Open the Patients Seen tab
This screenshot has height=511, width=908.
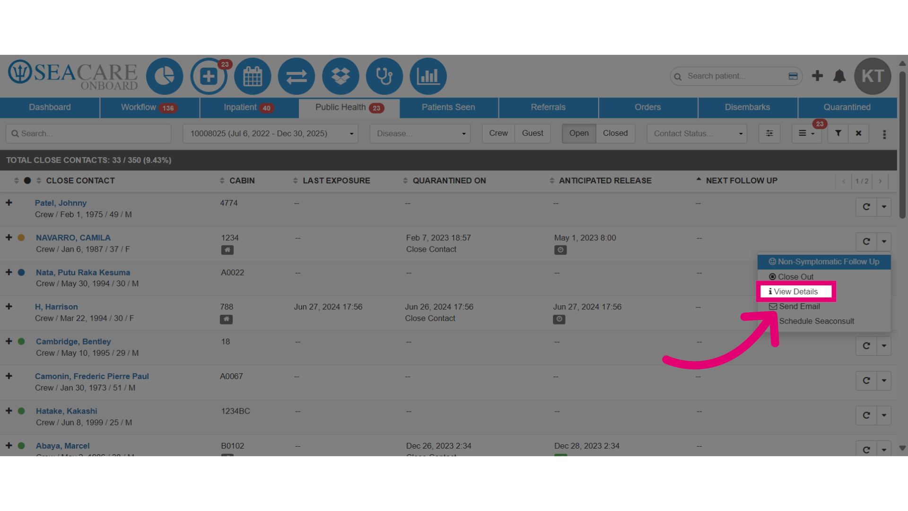(448, 107)
